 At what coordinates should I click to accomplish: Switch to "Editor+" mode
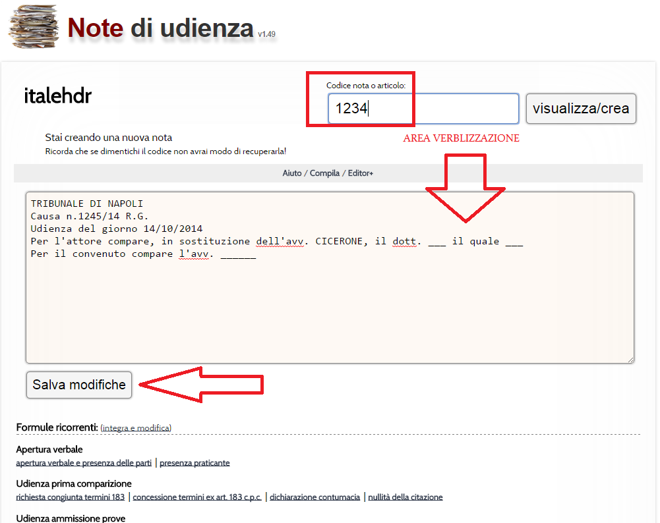[360, 173]
